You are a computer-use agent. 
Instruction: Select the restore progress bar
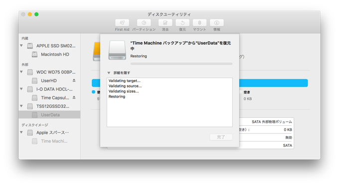(181, 64)
